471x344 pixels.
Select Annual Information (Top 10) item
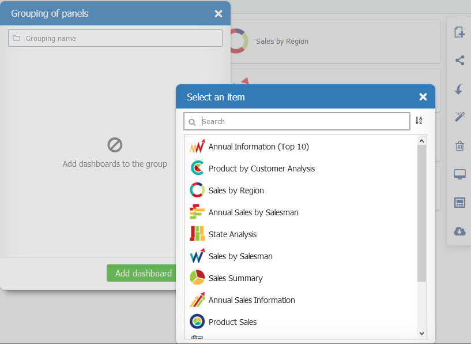(258, 147)
